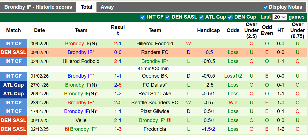308x135 pixels.
Task: Click the Handicap column header
Action: tap(208, 30)
